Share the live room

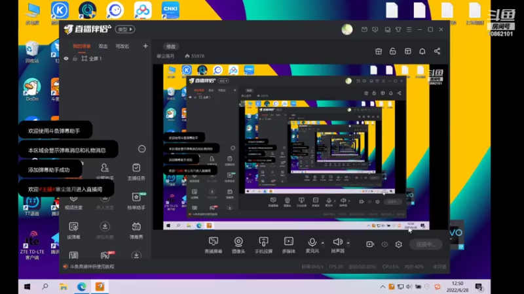pos(437,52)
